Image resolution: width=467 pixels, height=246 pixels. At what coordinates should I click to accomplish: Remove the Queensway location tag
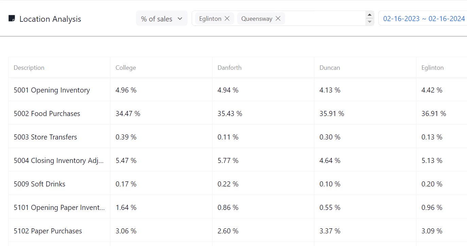pyautogui.click(x=278, y=18)
